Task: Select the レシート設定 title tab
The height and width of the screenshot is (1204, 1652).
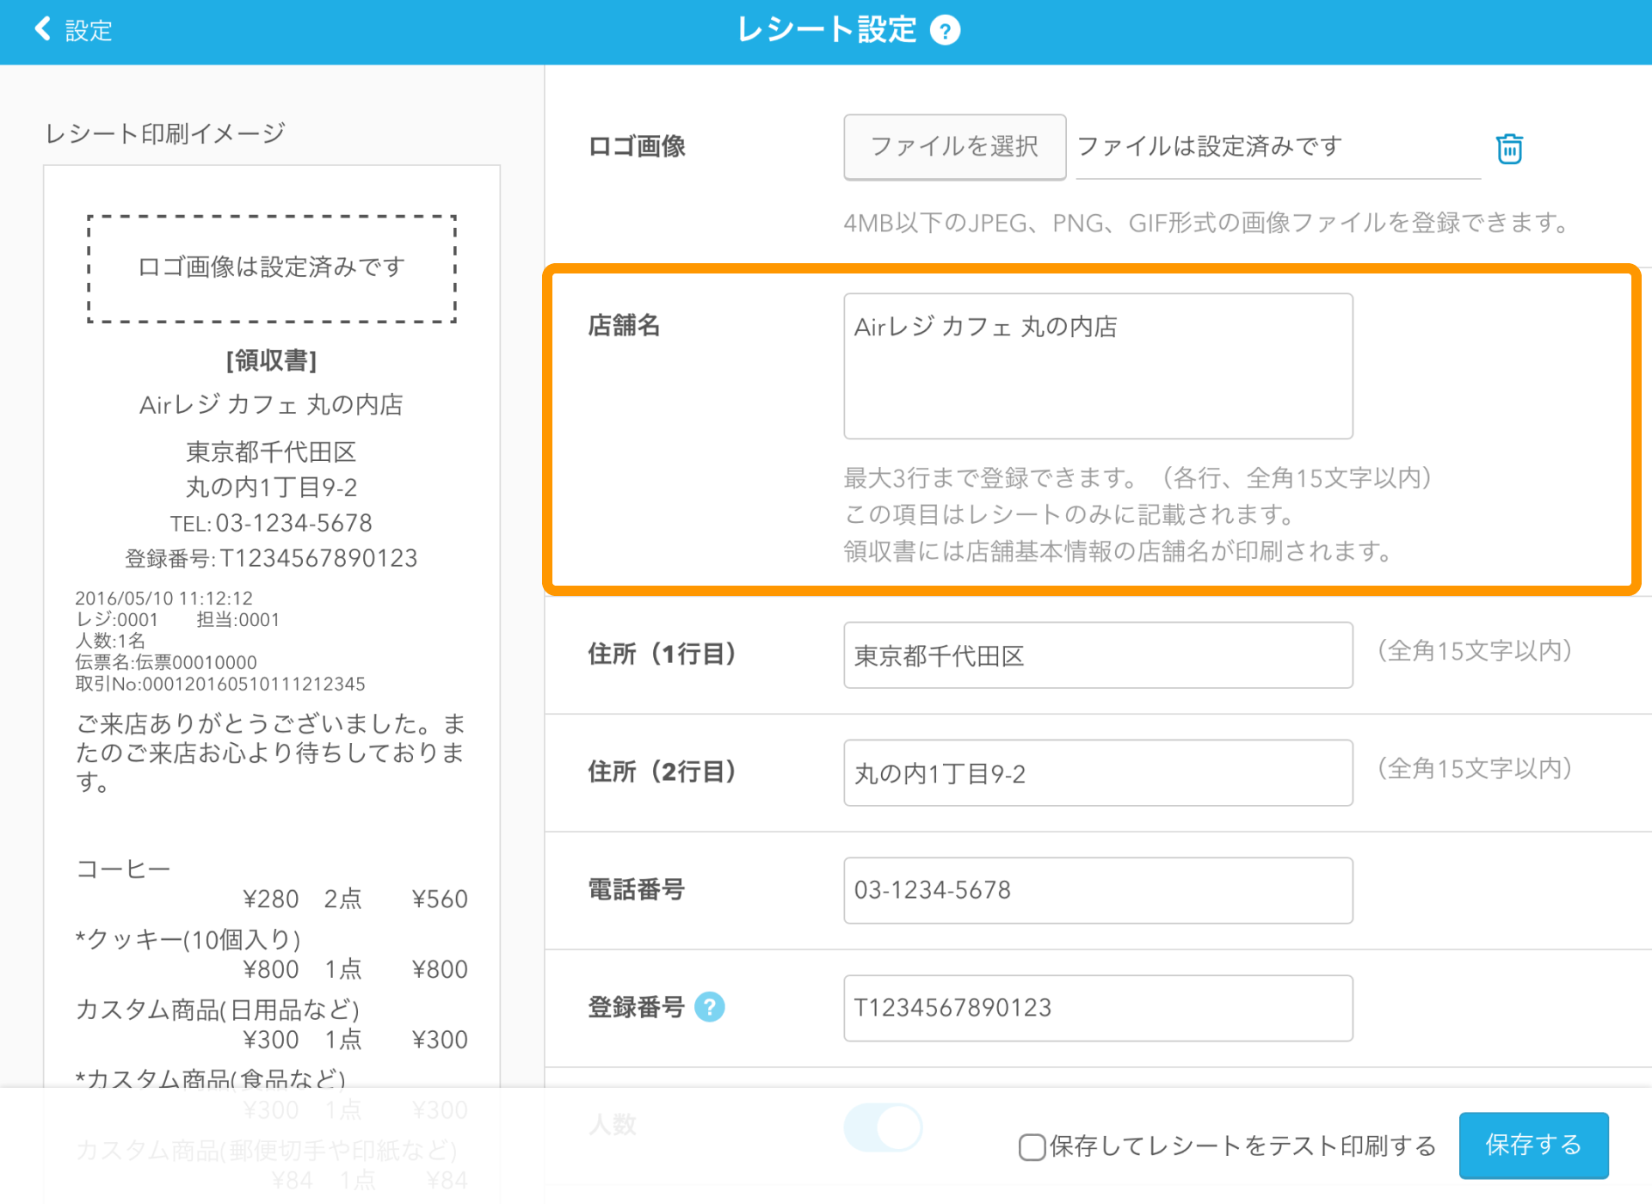Action: 824,30
